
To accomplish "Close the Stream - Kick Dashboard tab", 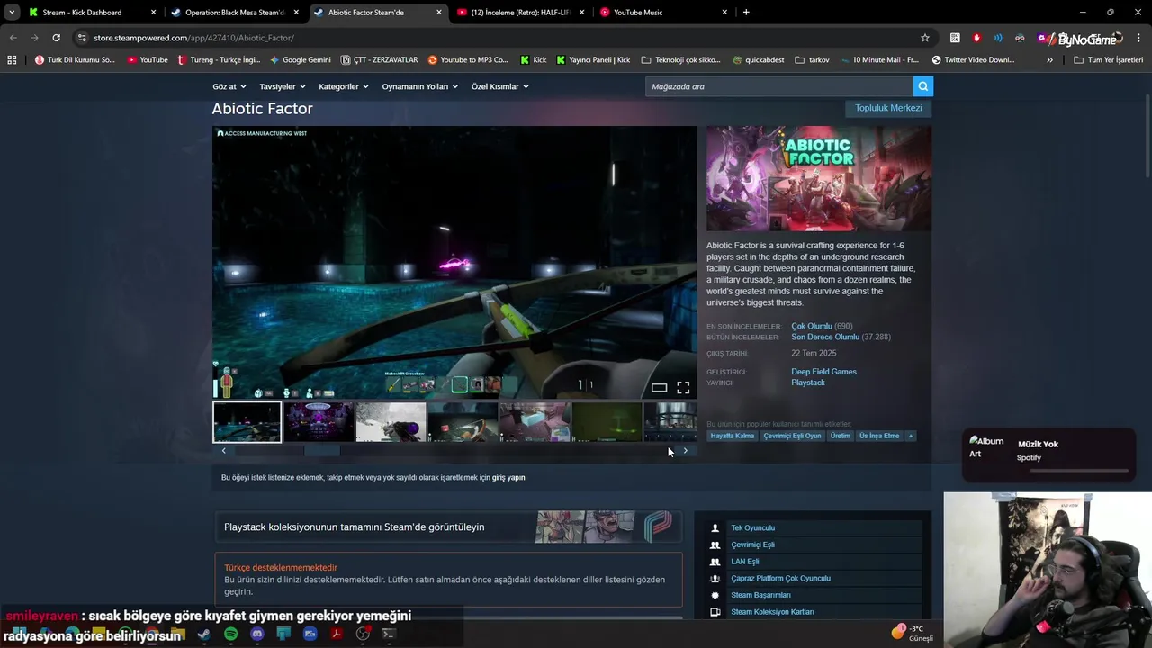I will click(153, 13).
